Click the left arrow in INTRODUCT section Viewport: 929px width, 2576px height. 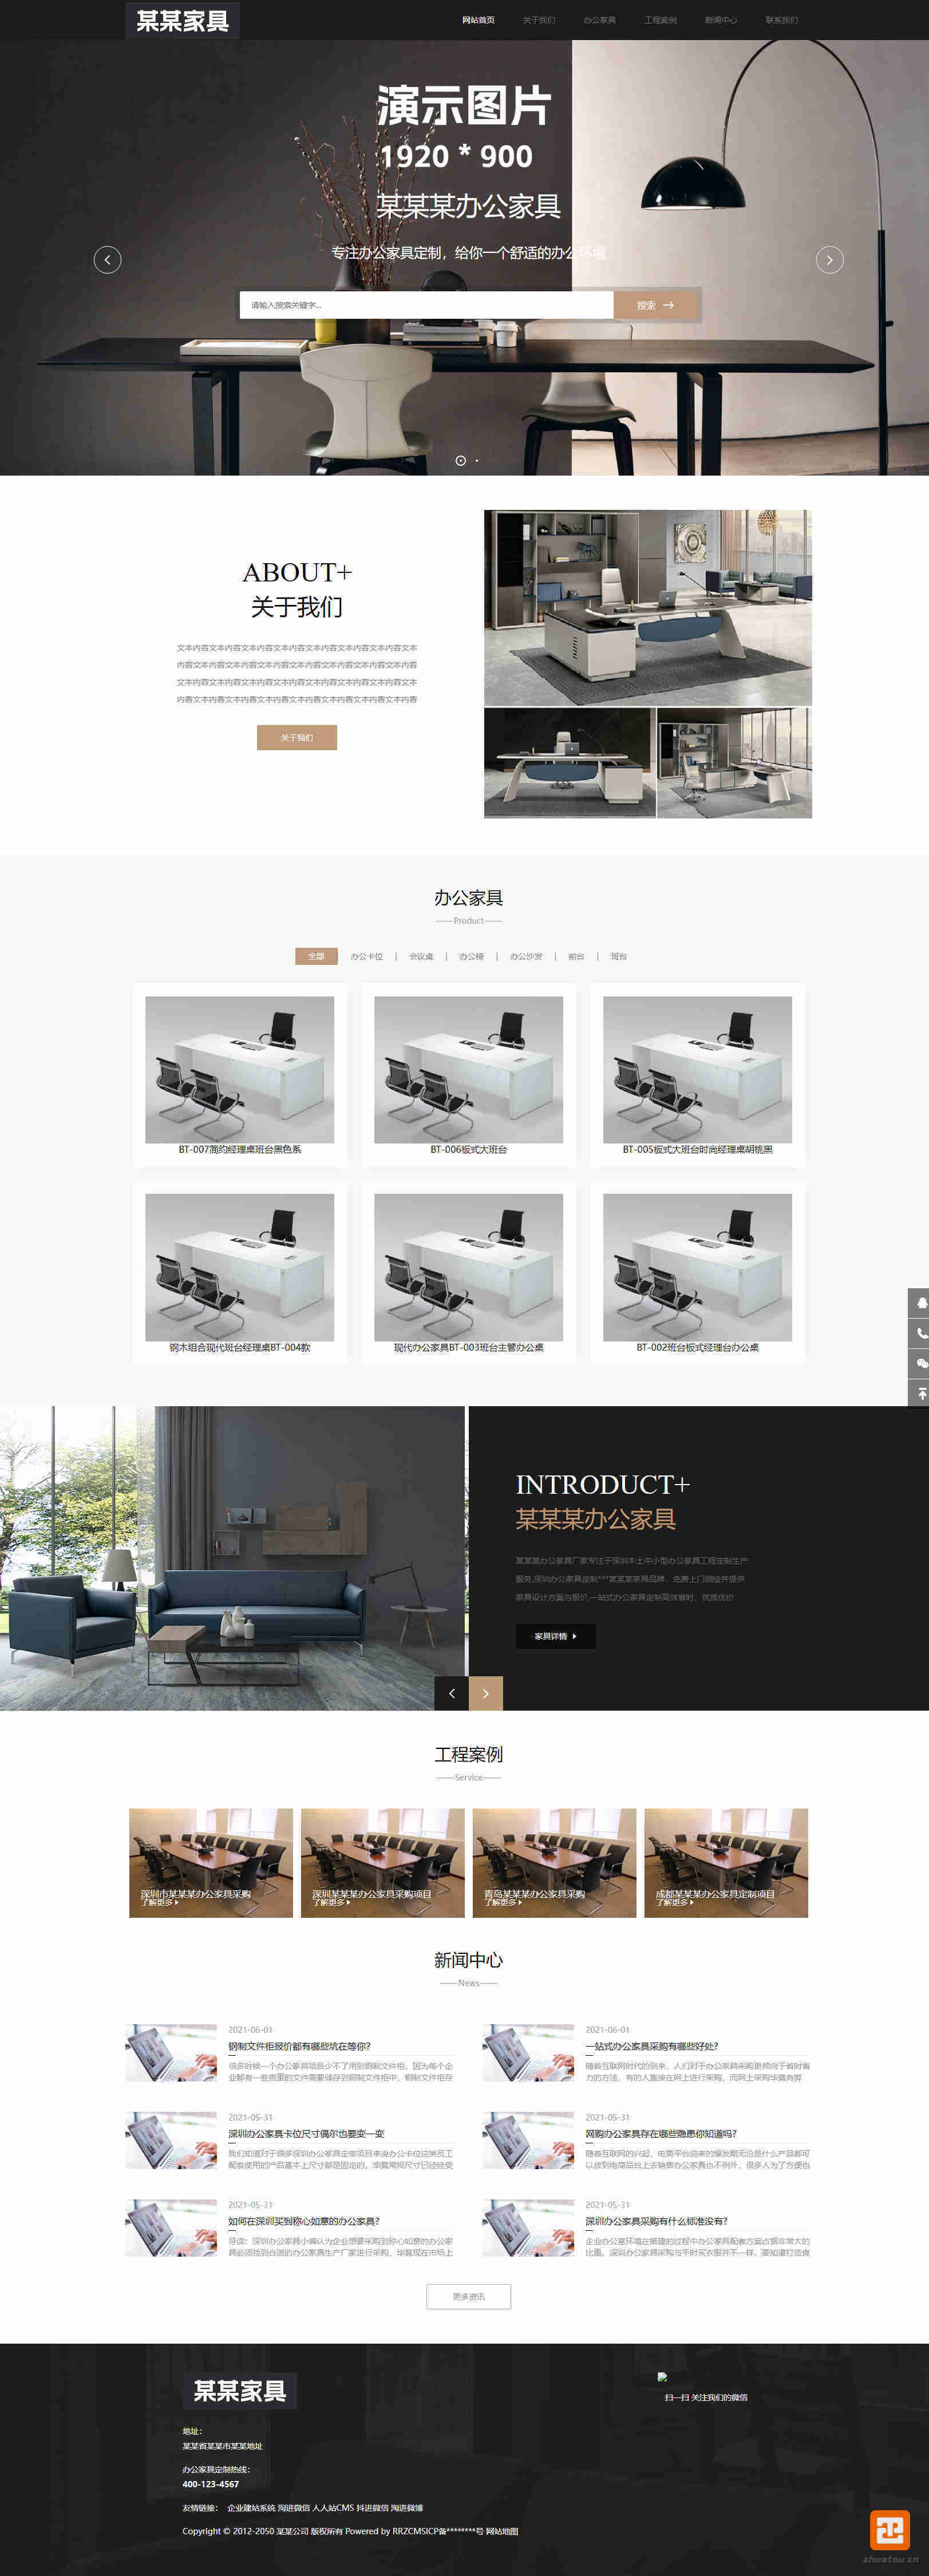(x=452, y=1693)
